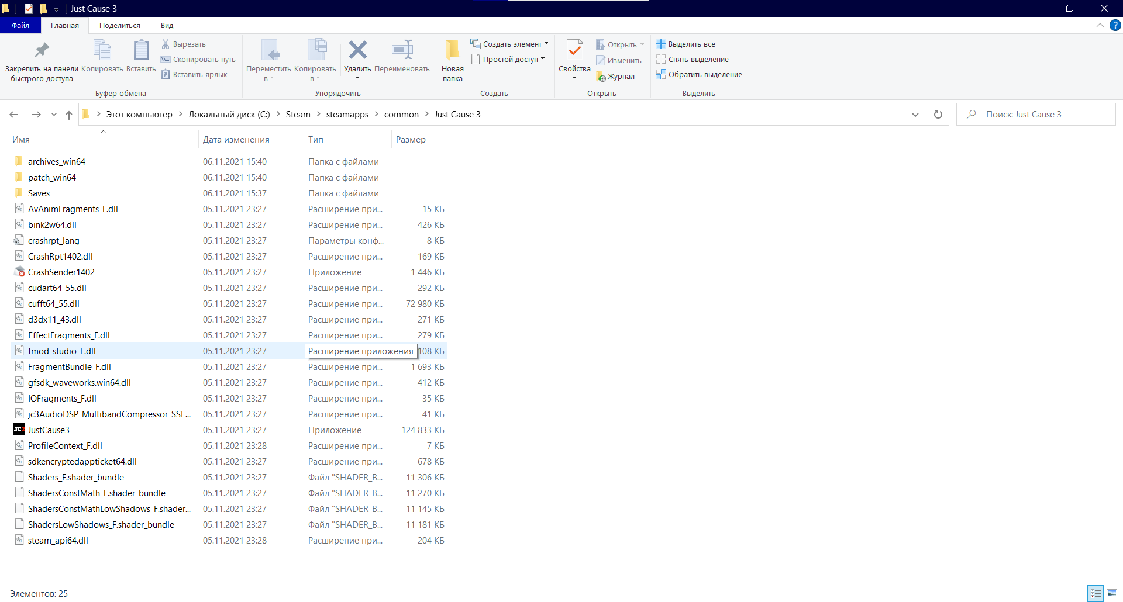Click Обратить выделение to invert selection

point(699,74)
